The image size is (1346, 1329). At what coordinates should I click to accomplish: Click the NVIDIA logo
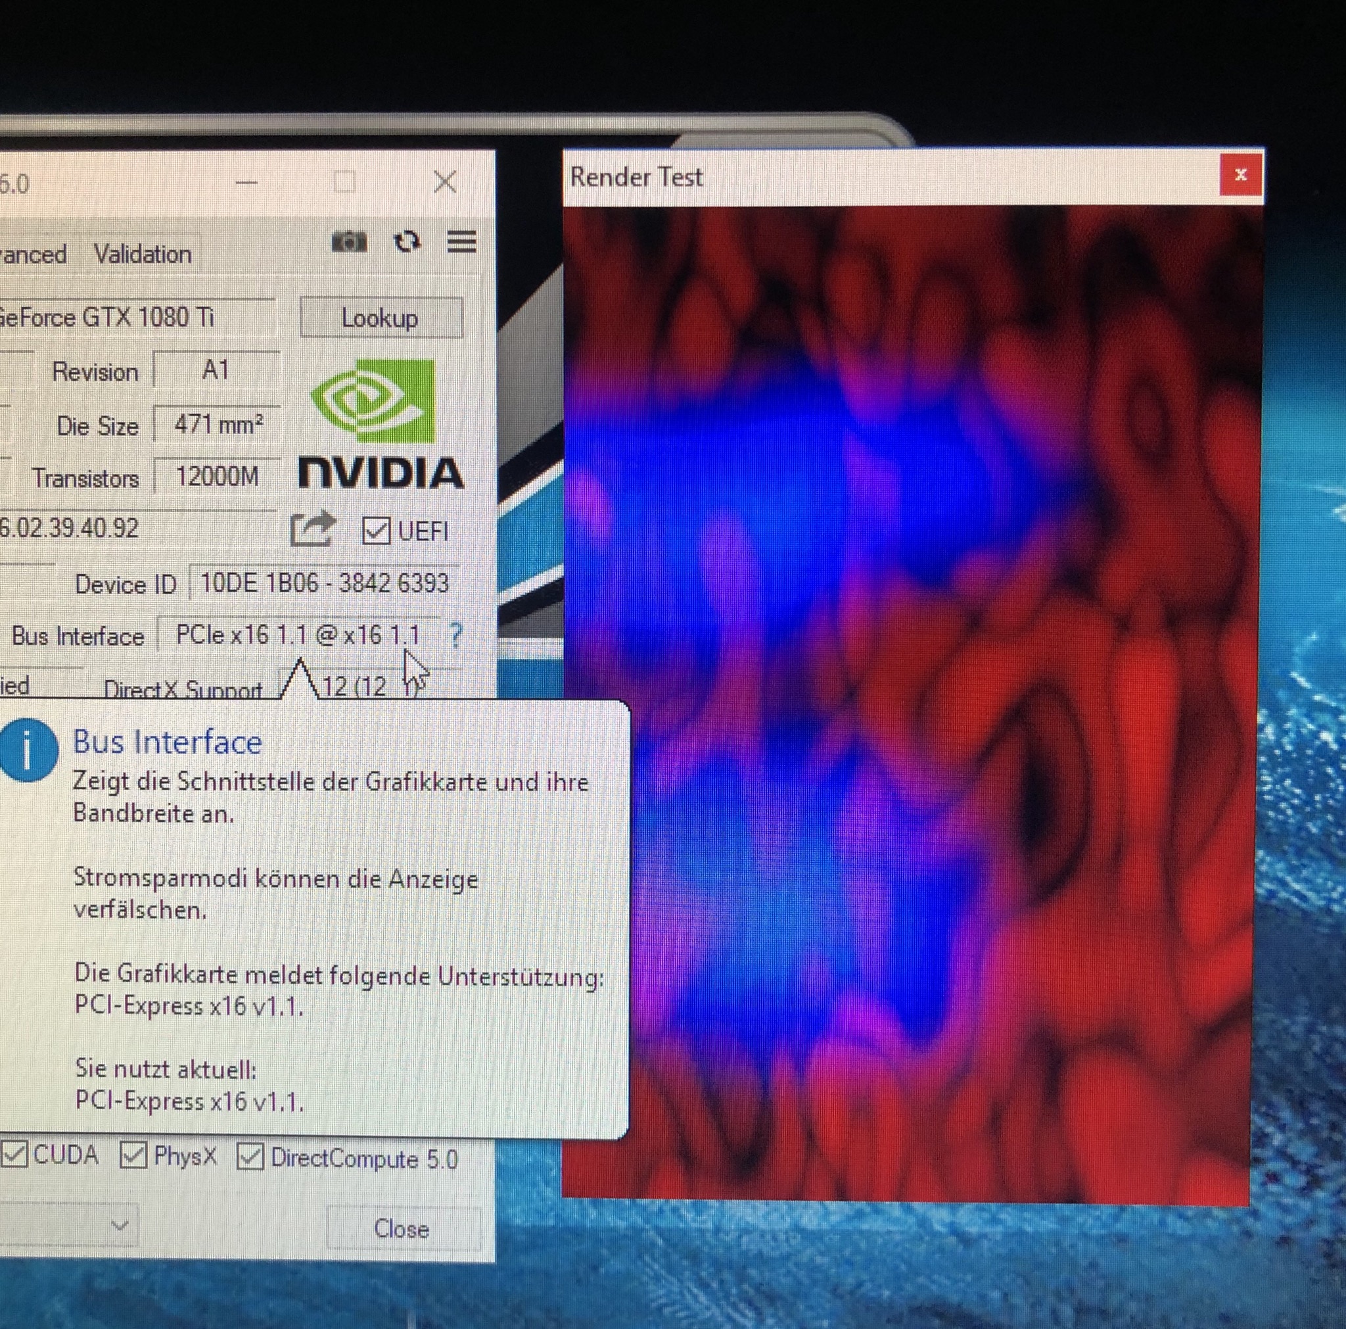click(380, 425)
